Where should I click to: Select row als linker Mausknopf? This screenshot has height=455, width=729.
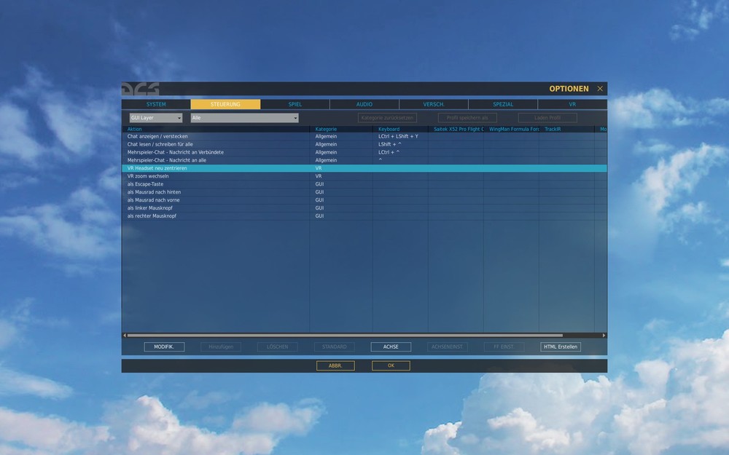click(x=364, y=208)
